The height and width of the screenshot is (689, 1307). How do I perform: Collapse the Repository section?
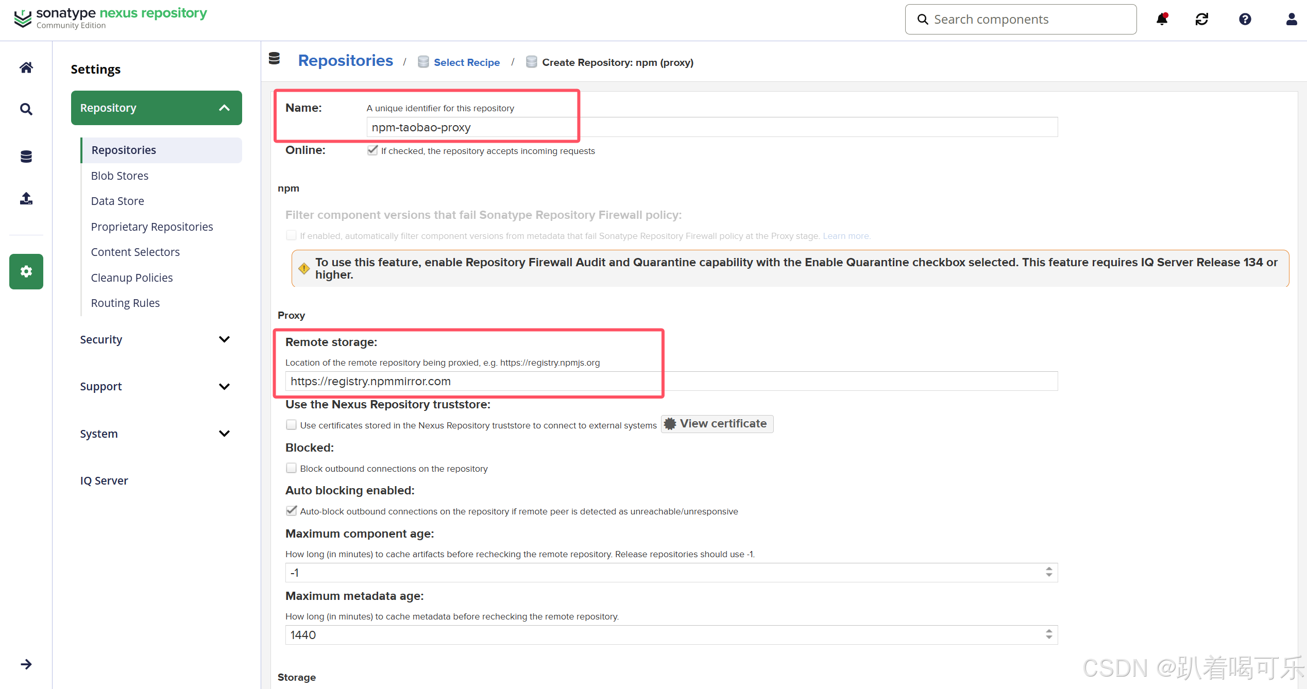point(157,108)
